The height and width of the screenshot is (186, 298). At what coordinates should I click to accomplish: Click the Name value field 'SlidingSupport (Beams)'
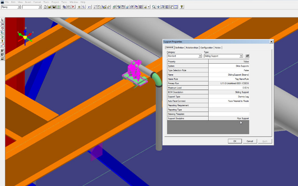coord(229,75)
